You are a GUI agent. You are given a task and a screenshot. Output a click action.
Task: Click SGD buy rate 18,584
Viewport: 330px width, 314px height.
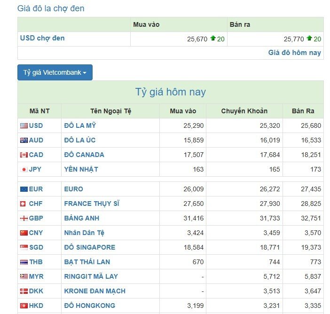click(x=194, y=247)
